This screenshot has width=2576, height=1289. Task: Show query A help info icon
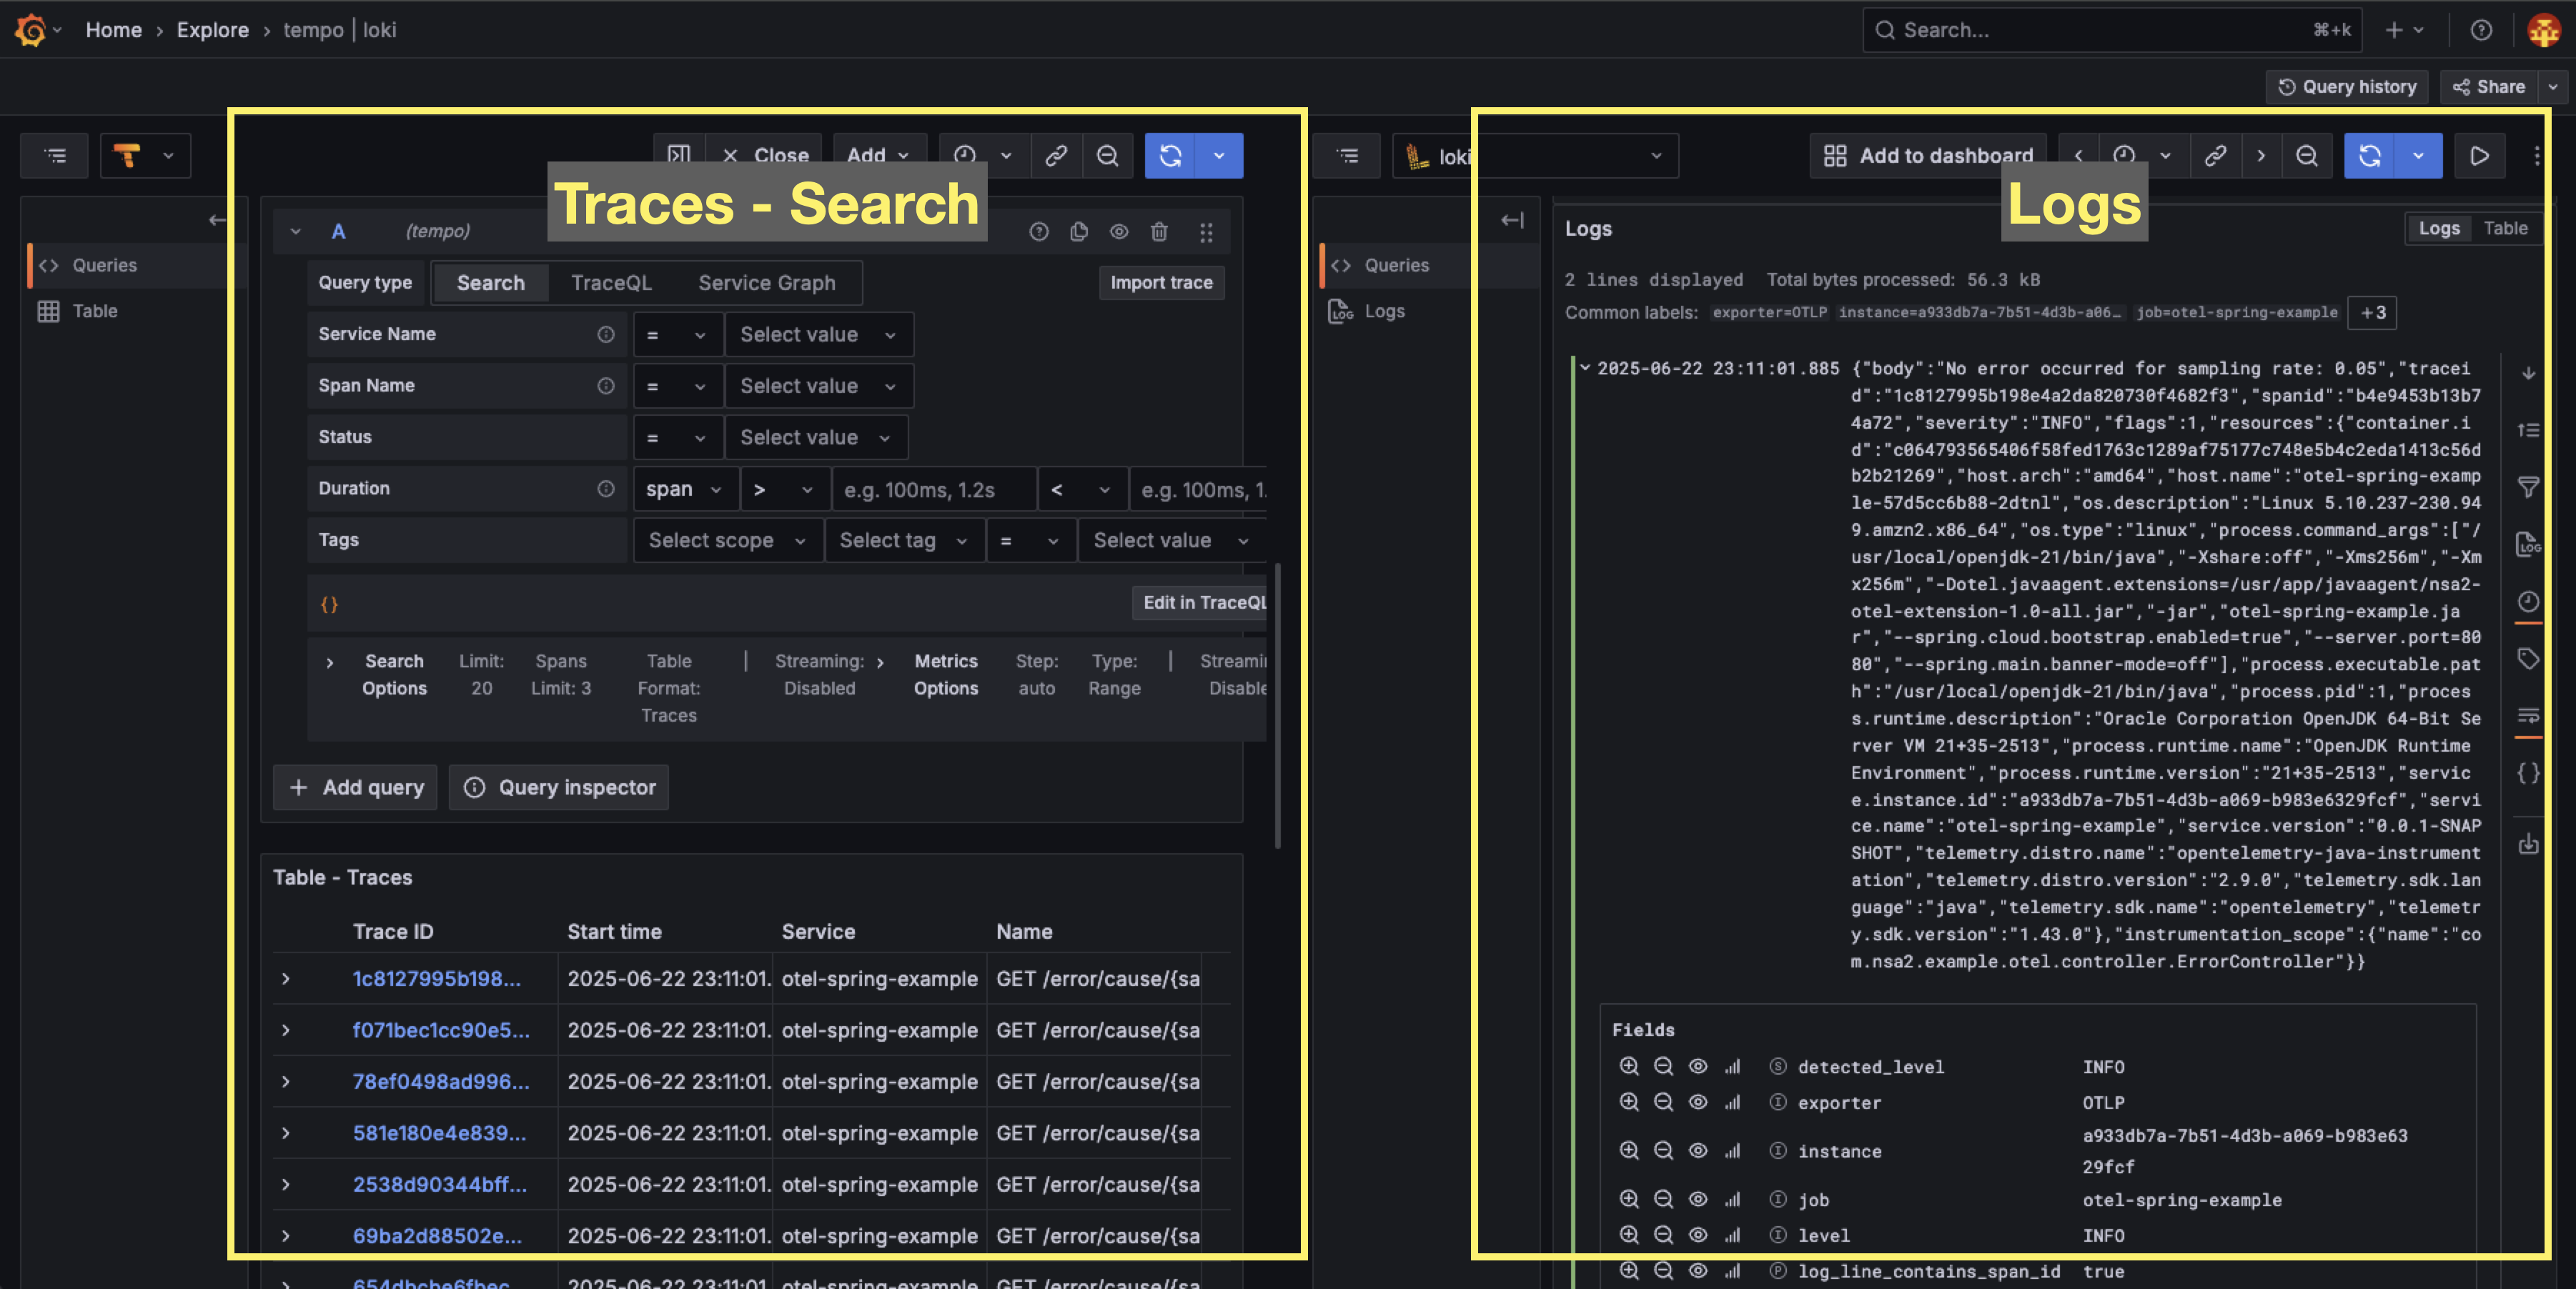[1039, 232]
